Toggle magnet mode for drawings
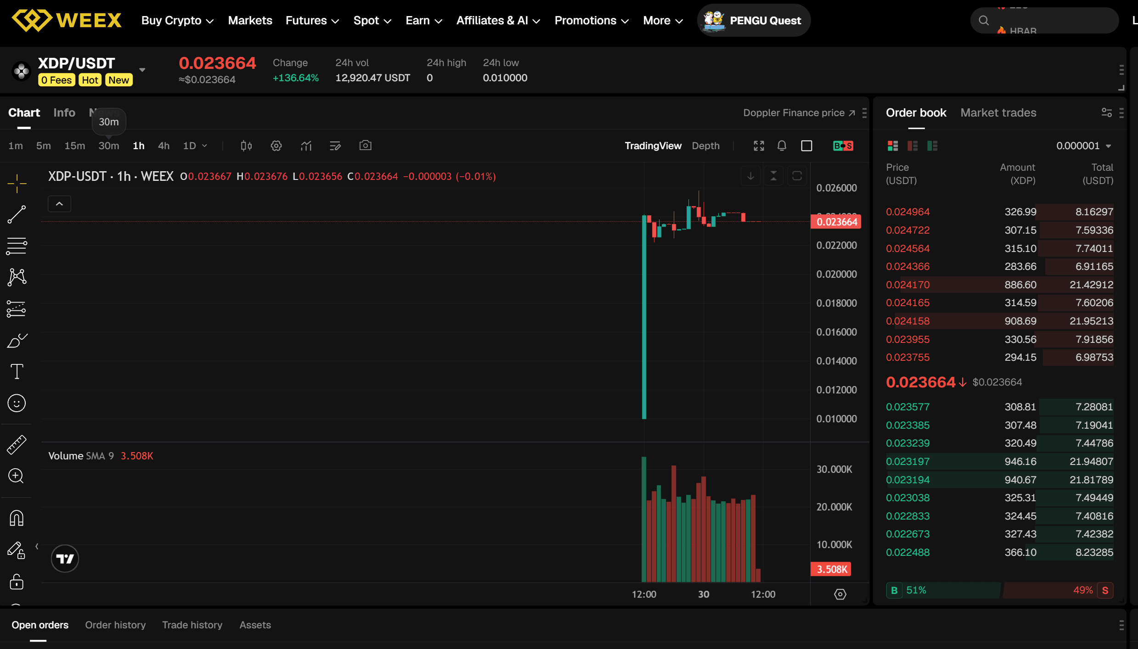This screenshot has height=649, width=1138. 17,518
